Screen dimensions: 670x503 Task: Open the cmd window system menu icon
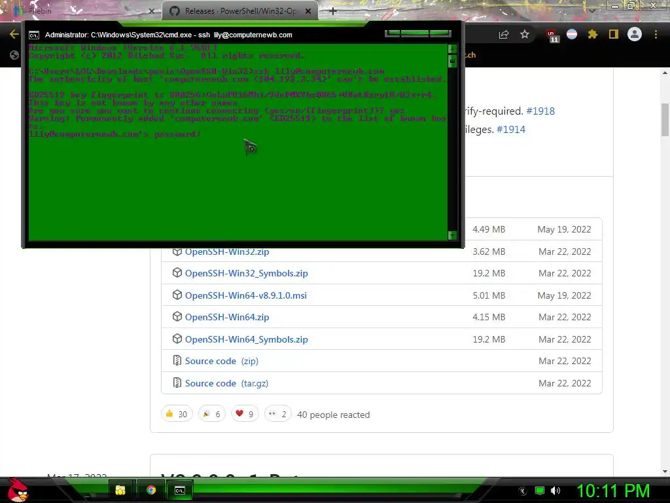tap(34, 35)
